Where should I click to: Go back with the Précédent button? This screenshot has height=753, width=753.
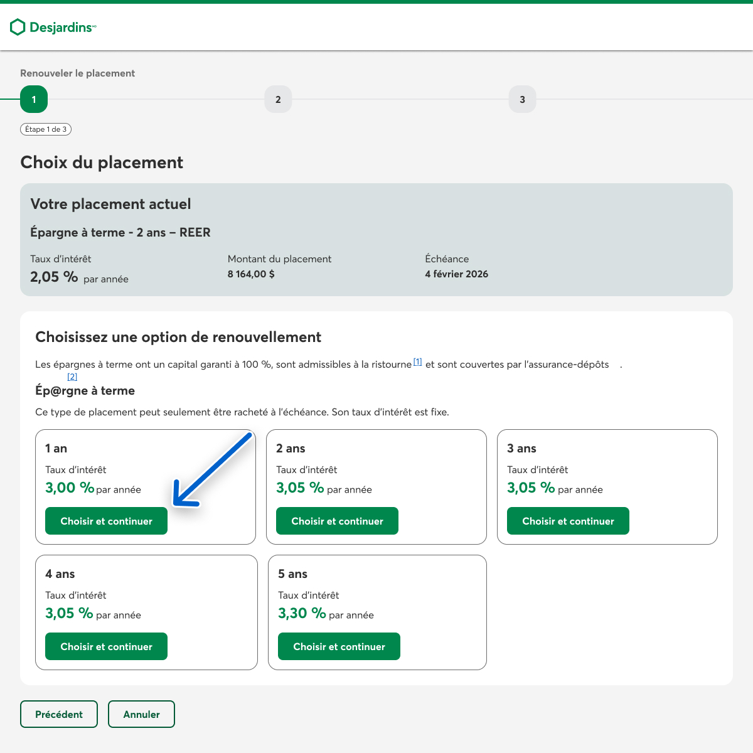(x=59, y=714)
